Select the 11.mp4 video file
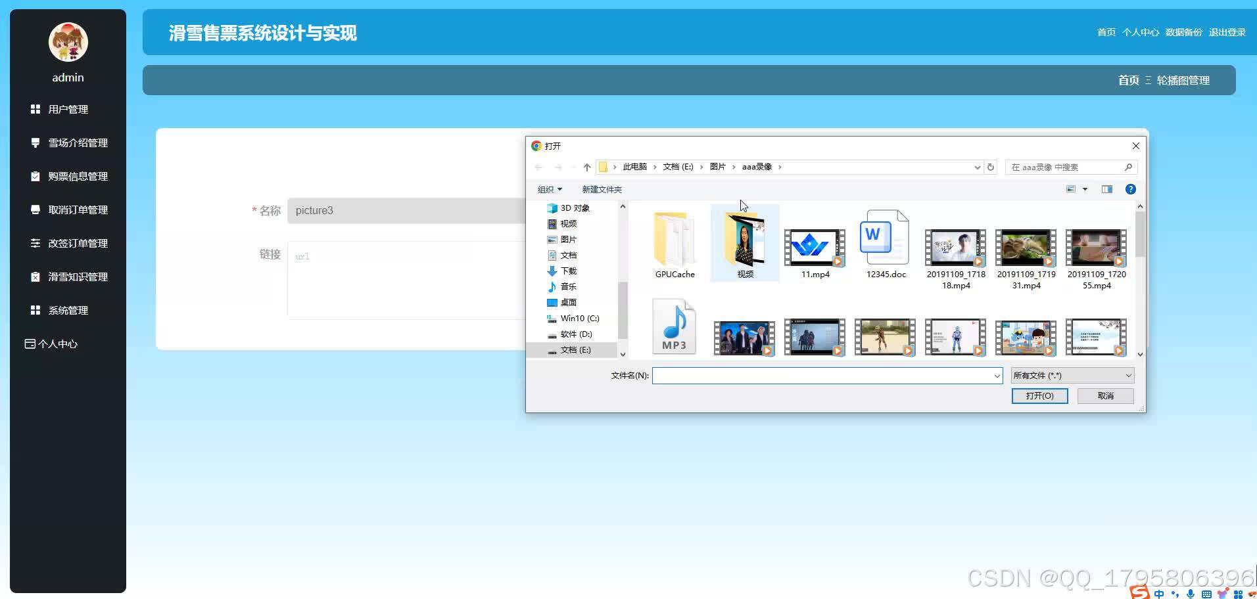Image resolution: width=1257 pixels, height=599 pixels. coord(815,254)
